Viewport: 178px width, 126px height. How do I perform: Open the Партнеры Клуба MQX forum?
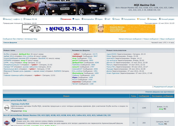[20, 104]
